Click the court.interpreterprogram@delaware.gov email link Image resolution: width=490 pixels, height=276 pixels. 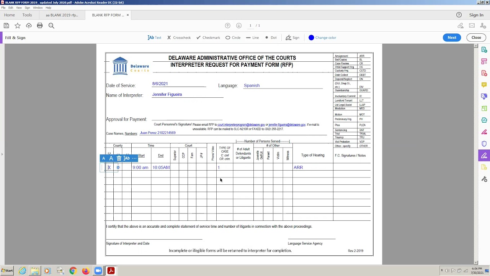click(x=241, y=125)
